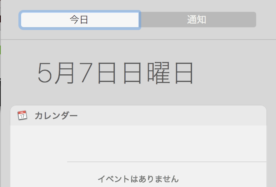Click the 5月7日日曜日 date heading
The height and width of the screenshot is (187, 276).
coord(116,73)
